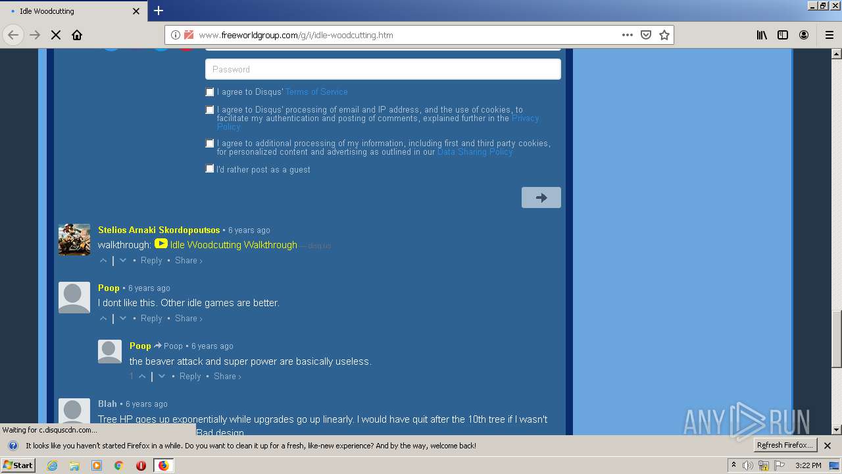The image size is (842, 474).
Task: Close the Idle Woodcutting tab
Action: pos(136,11)
